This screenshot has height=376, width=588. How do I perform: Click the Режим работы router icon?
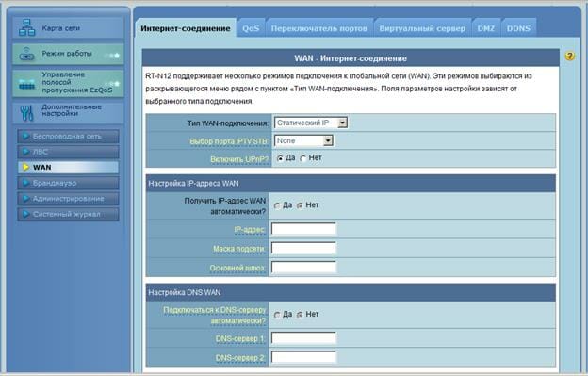tap(26, 54)
